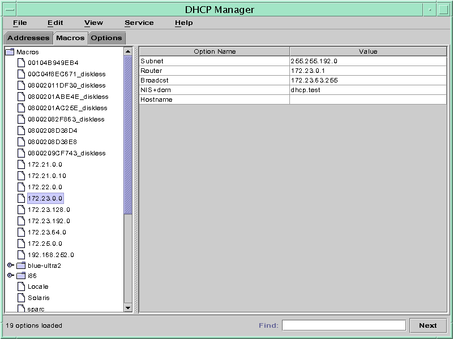The width and height of the screenshot is (453, 339).
Task: Select the 172.23.192.0 macro
Action: (x=48, y=221)
